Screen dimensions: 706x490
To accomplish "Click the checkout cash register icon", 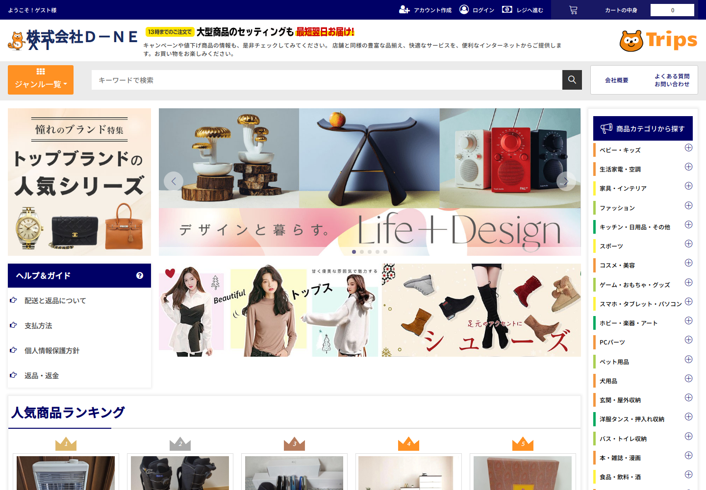I will click(507, 9).
